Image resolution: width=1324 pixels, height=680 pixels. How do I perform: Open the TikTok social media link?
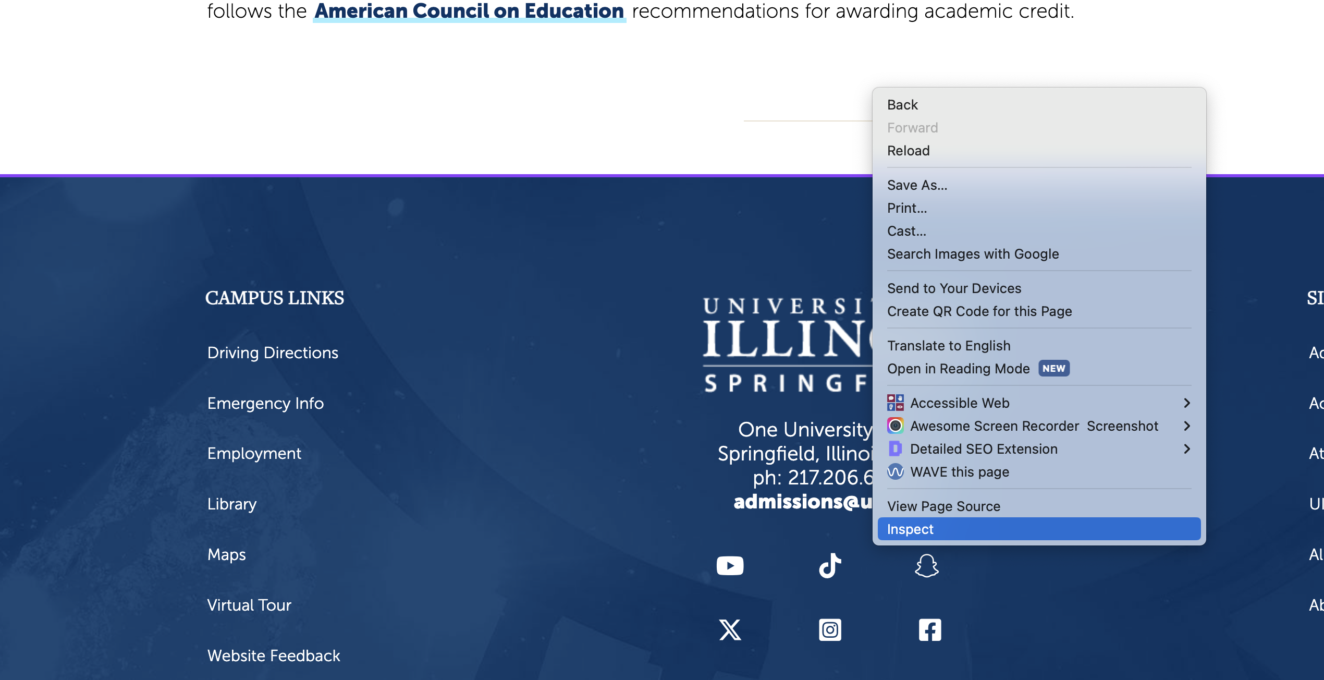tap(829, 565)
